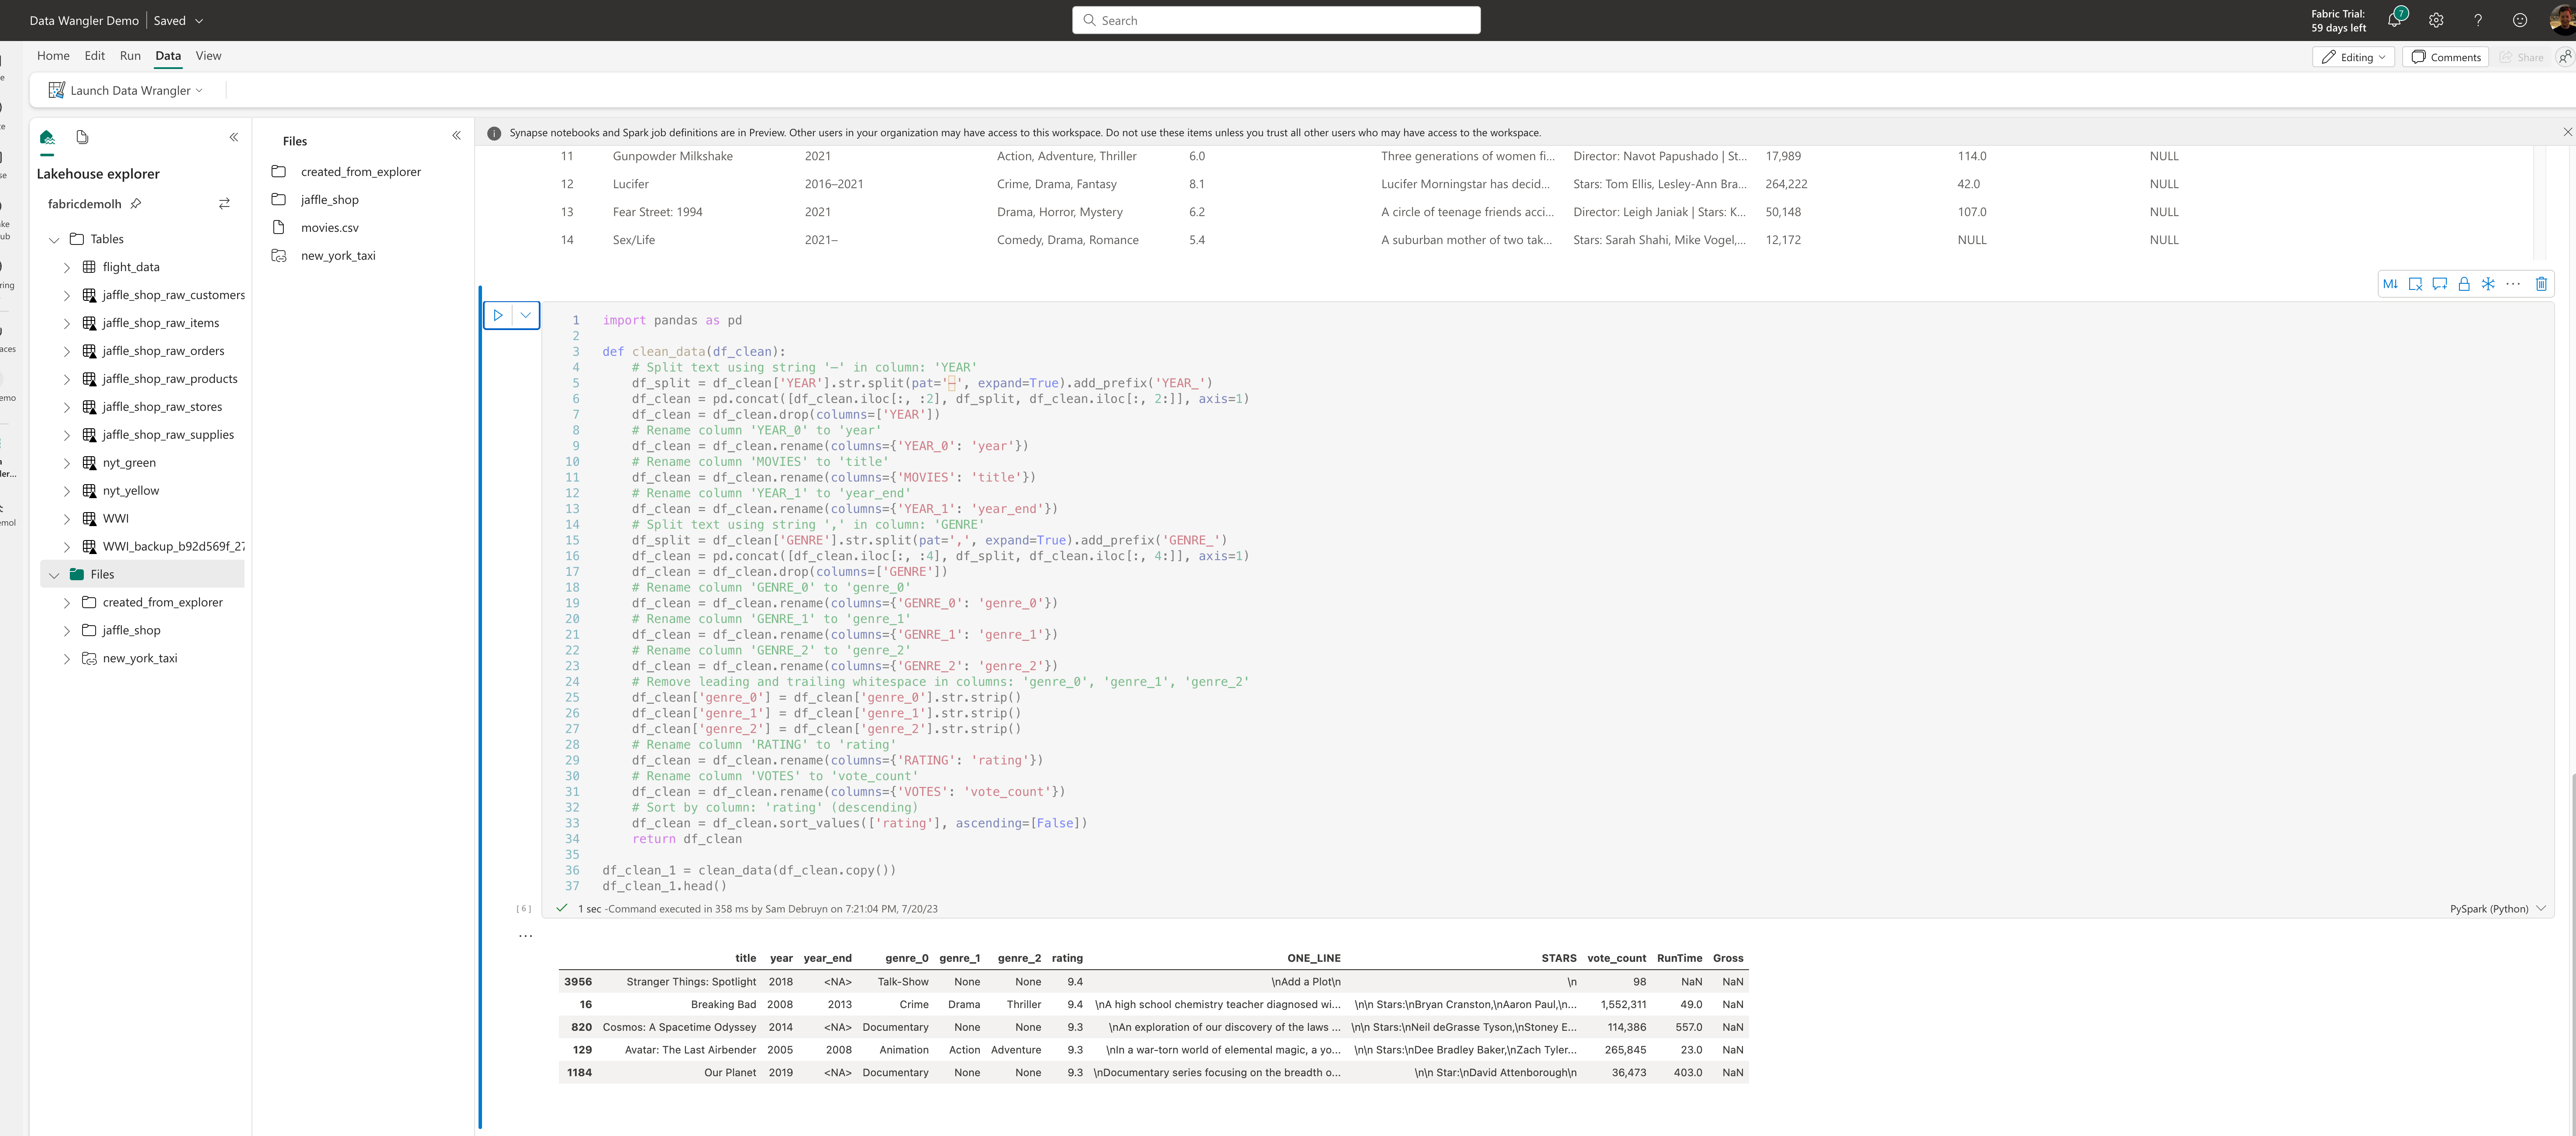
Task: Expand the flight_data table
Action: pyautogui.click(x=67, y=267)
